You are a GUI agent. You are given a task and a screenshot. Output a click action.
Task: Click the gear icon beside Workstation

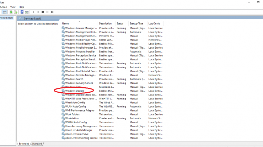(x=63, y=118)
